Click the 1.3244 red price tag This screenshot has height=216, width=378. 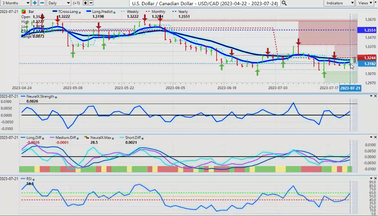point(366,58)
